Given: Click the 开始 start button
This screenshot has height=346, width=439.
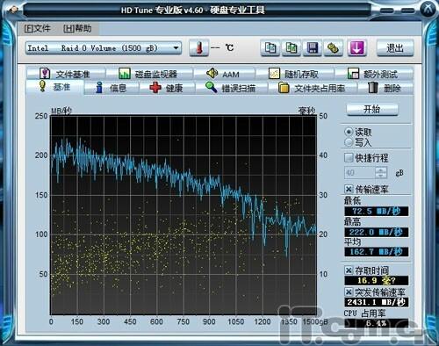Looking at the screenshot, I should [372, 110].
